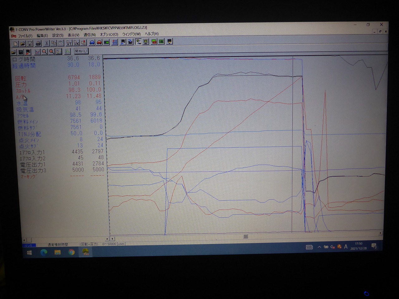The image size is (399, 299).
Task: Save the log with dark disk icon
Action: pyautogui.click(x=21, y=52)
